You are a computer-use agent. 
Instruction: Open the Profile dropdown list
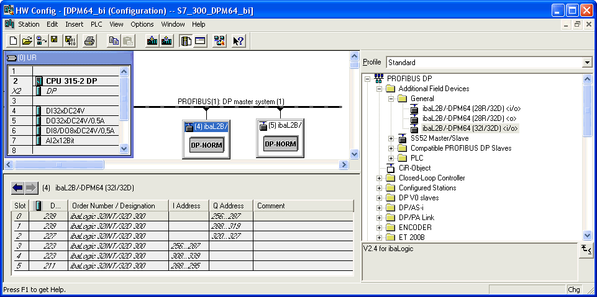click(586, 63)
